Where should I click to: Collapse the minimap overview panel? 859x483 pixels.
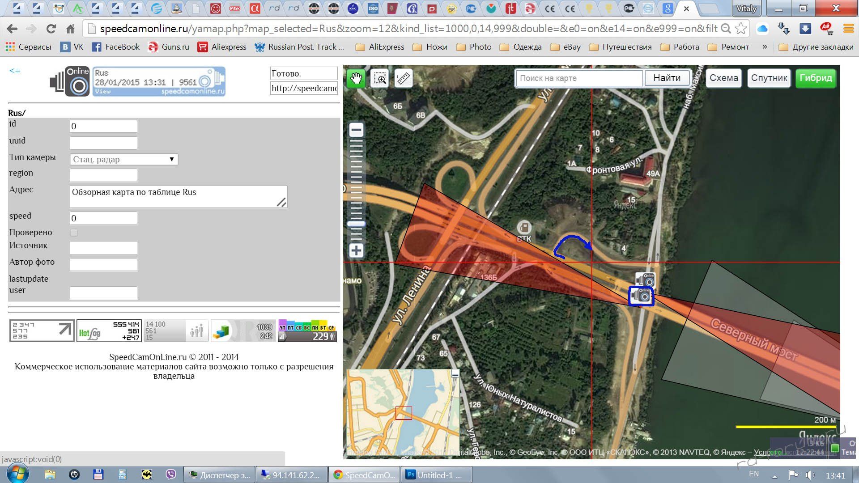tap(455, 374)
